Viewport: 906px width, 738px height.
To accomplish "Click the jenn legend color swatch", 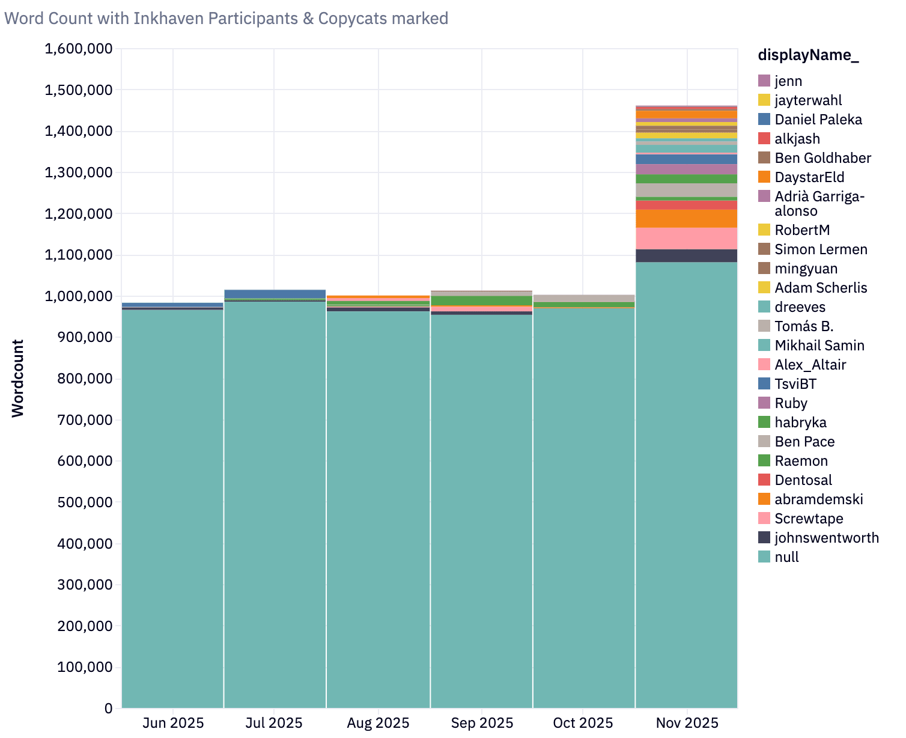I will (764, 81).
